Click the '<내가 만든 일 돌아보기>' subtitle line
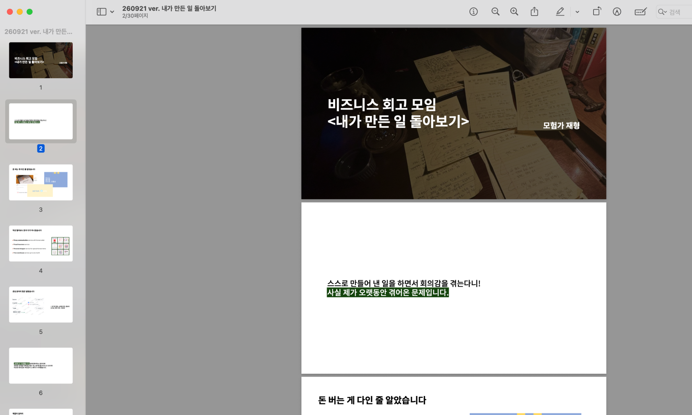Viewport: 692px width, 415px height. point(398,121)
